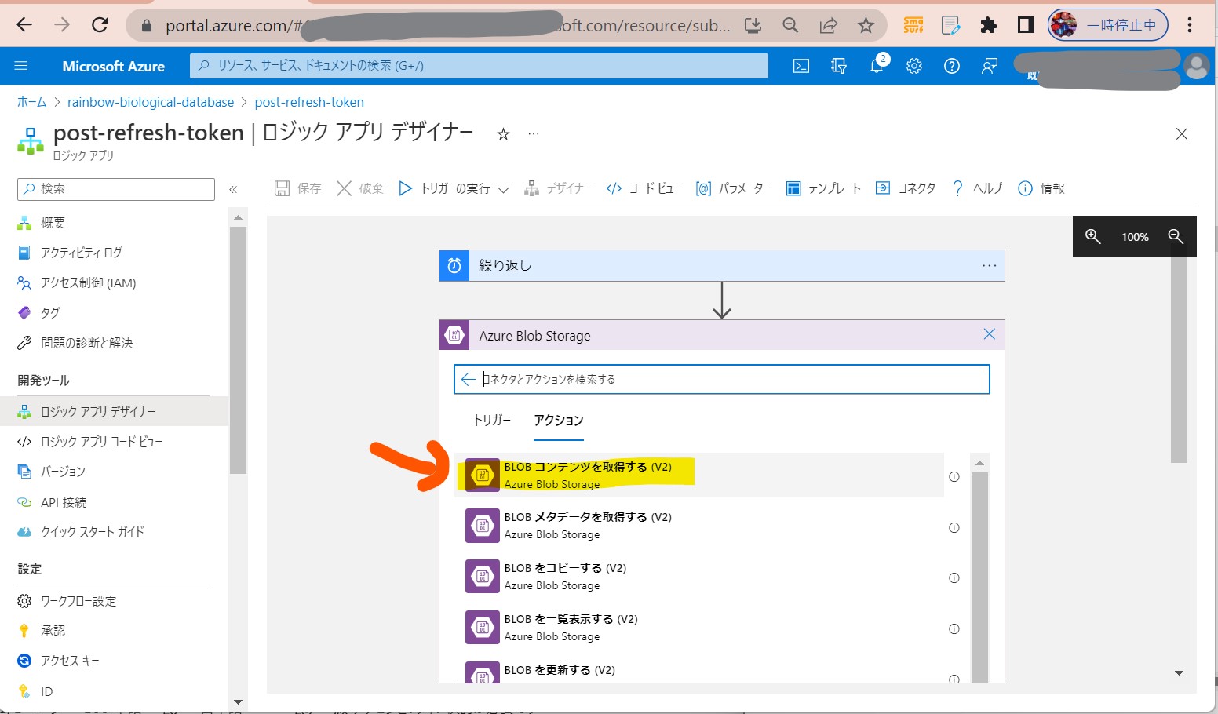Open Cloud Shell from the Azure header
Screen dimensions: 1218x714
tap(801, 66)
